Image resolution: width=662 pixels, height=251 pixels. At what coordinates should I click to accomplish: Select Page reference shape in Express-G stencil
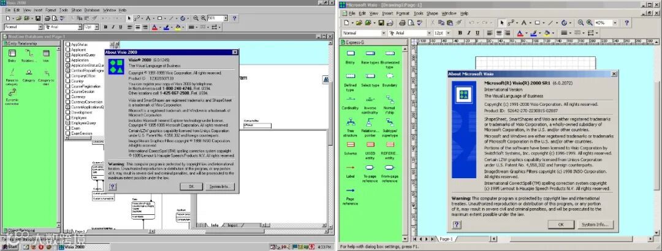[350, 196]
